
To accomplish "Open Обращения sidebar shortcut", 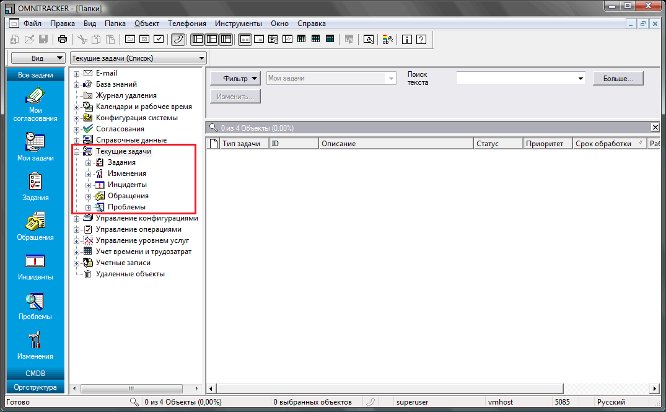I will click(x=35, y=226).
